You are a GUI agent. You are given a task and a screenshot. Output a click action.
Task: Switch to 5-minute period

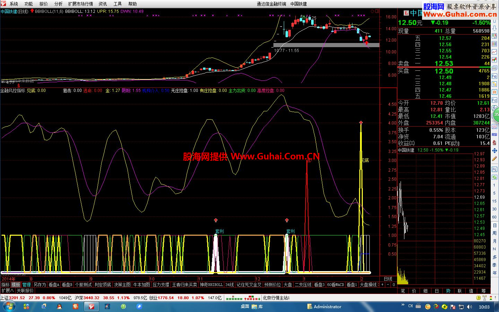coord(494,193)
